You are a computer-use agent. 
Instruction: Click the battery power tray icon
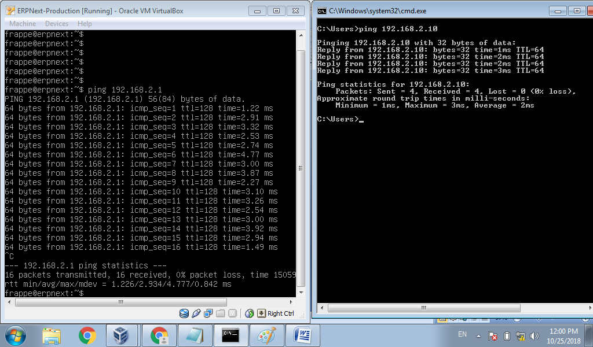pos(507,335)
